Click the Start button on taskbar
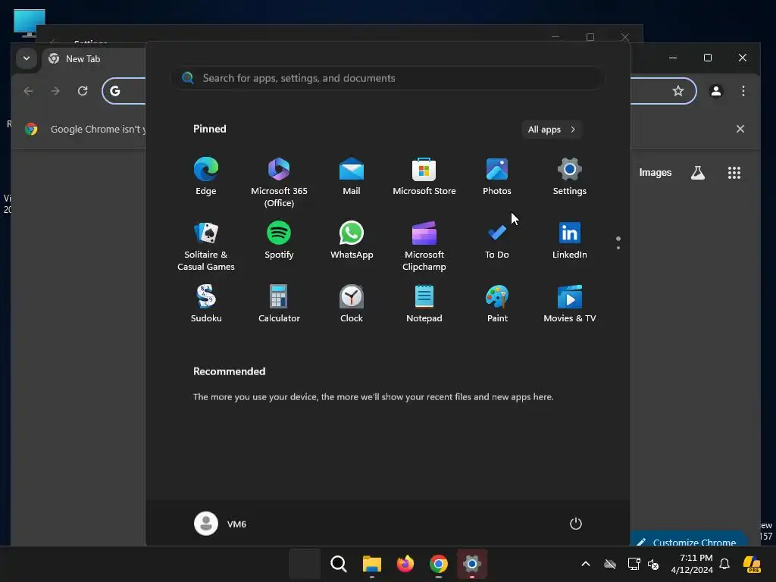Image resolution: width=776 pixels, height=582 pixels. (305, 564)
